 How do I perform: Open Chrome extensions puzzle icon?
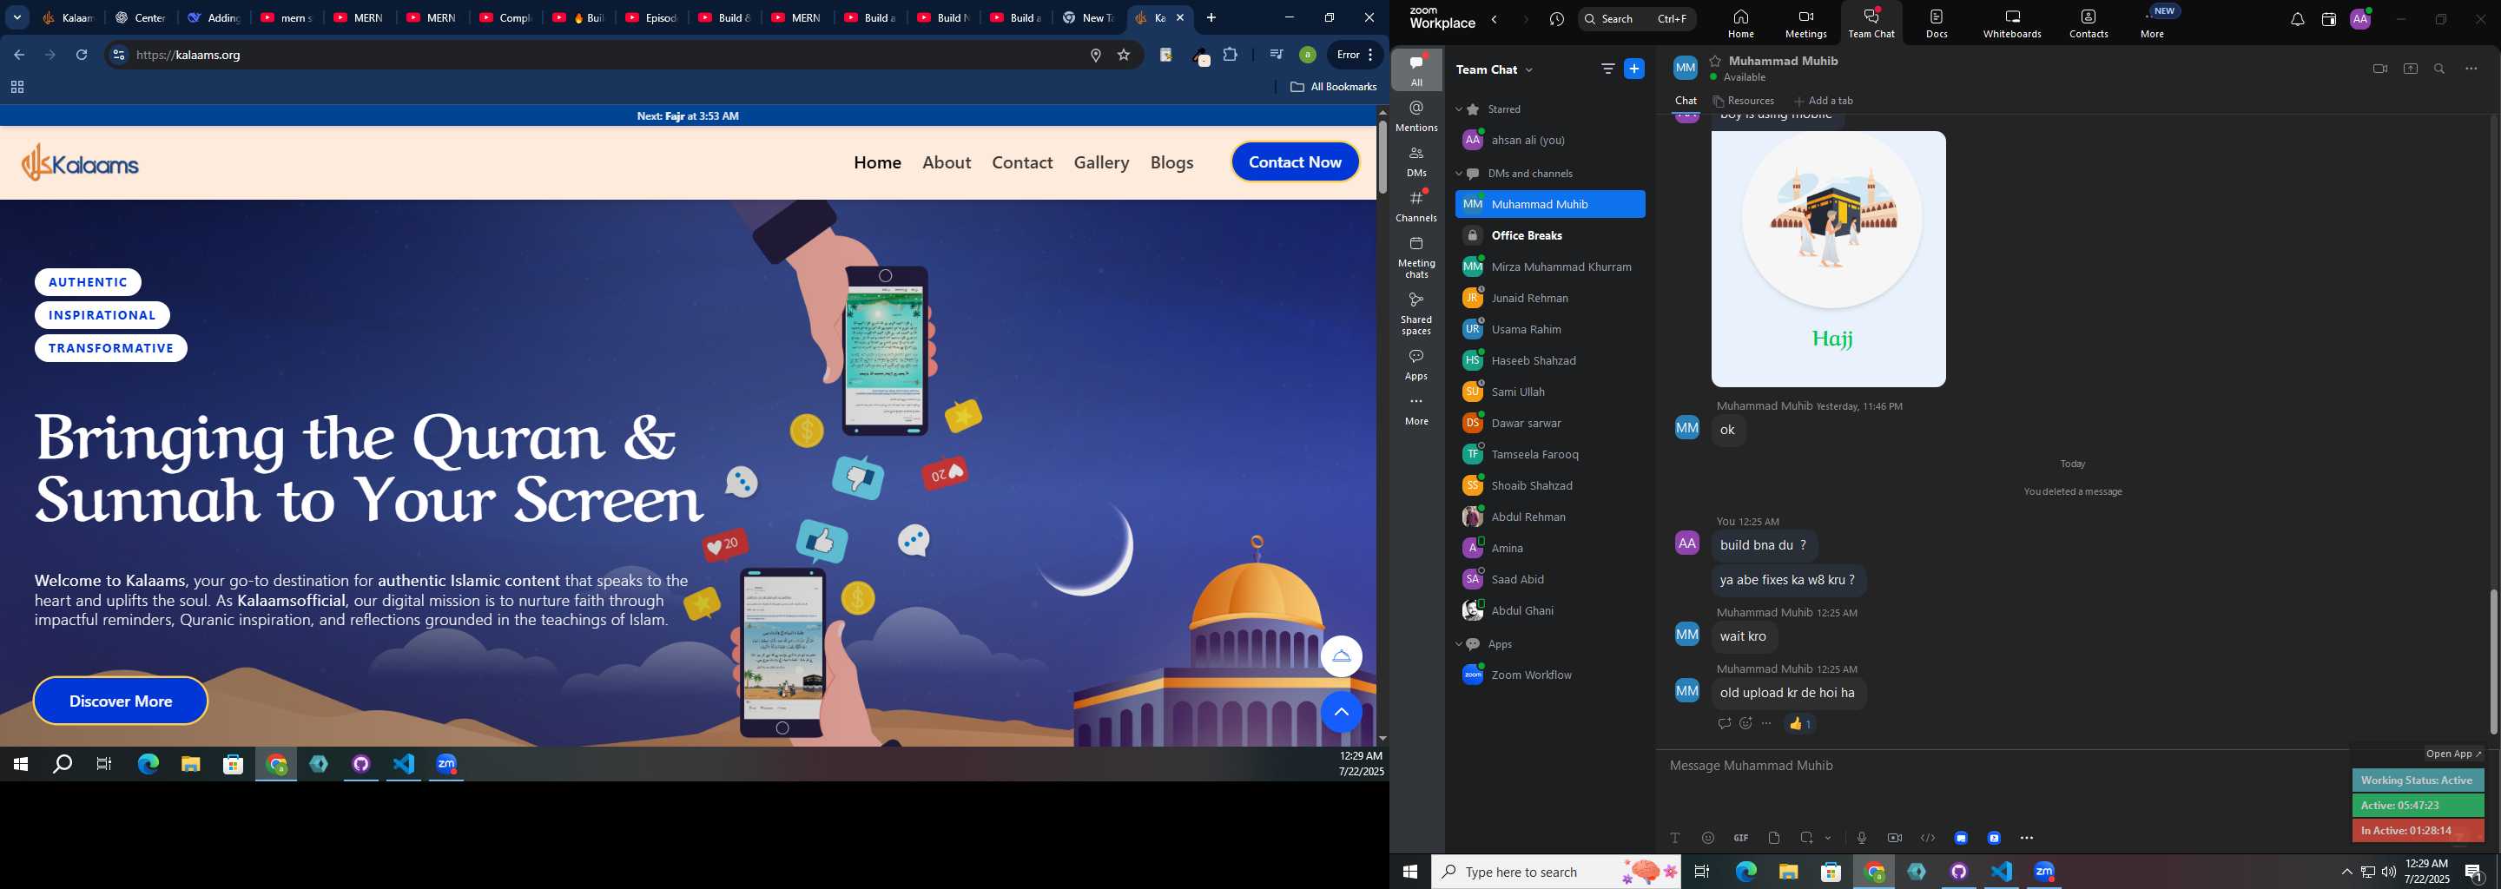coord(1231,56)
